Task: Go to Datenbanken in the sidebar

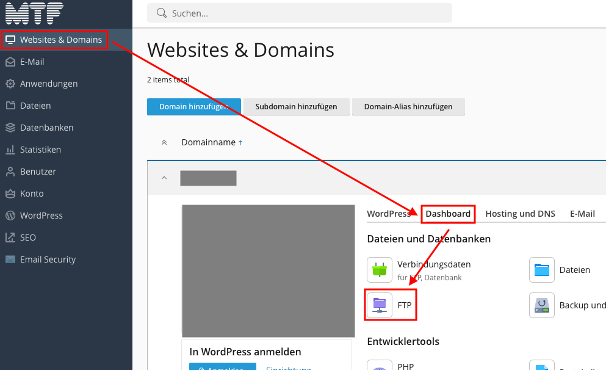Action: pyautogui.click(x=46, y=128)
